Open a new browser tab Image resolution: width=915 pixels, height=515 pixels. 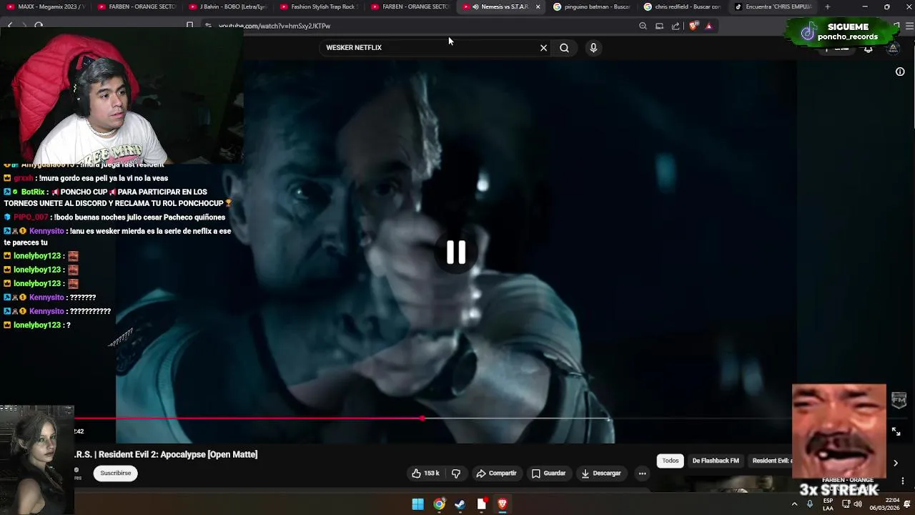(x=827, y=7)
